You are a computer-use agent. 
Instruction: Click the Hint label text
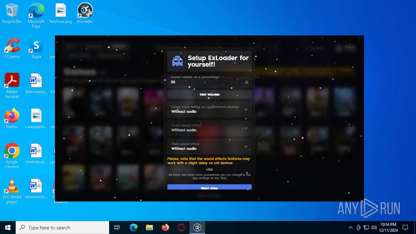(x=210, y=169)
